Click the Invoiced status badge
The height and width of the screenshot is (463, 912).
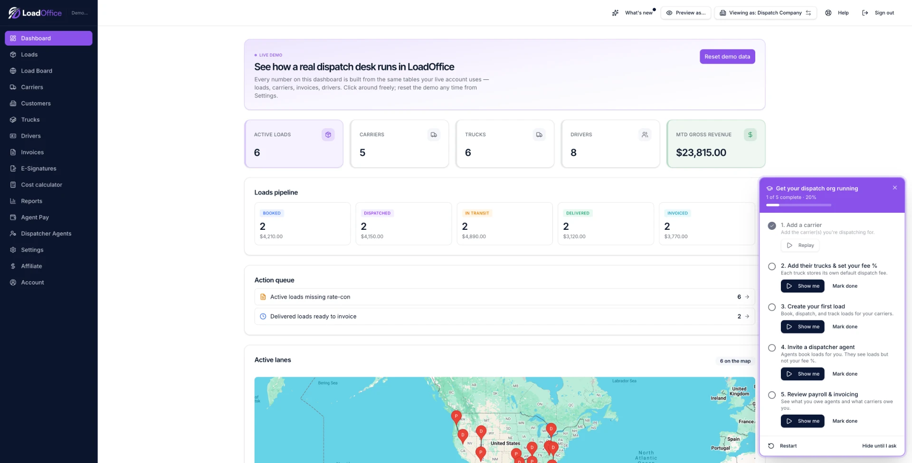click(x=677, y=213)
